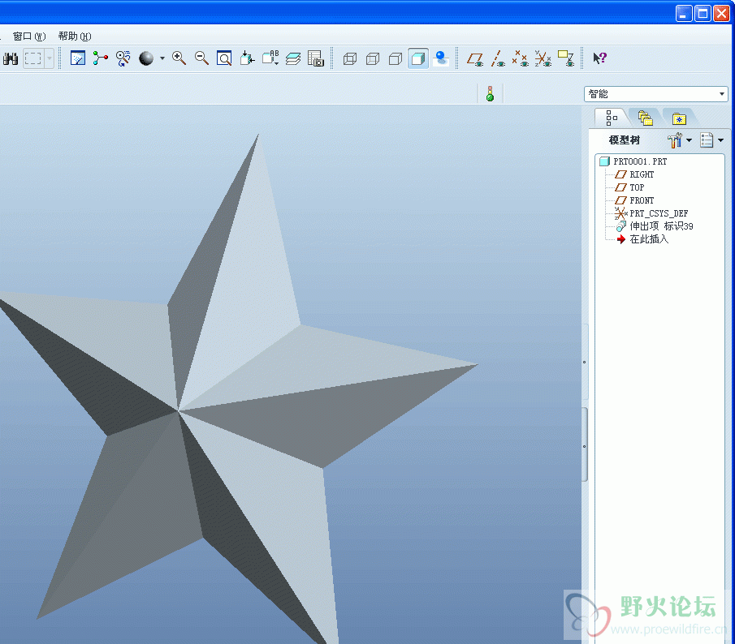Click the lower navigator sash collapse handle

coord(585,445)
